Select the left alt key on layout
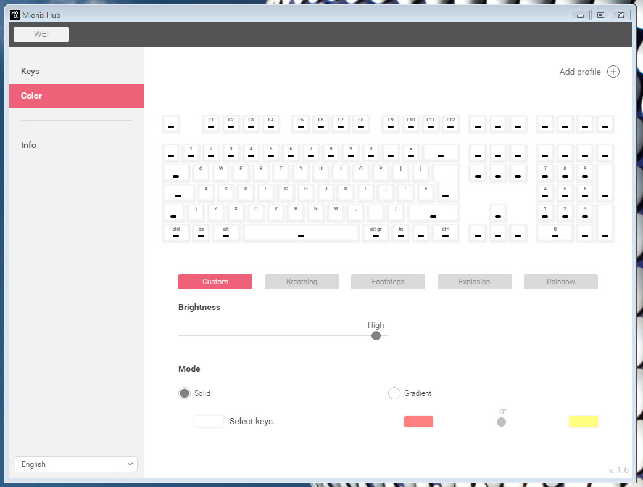The height and width of the screenshot is (487, 643). [x=226, y=233]
